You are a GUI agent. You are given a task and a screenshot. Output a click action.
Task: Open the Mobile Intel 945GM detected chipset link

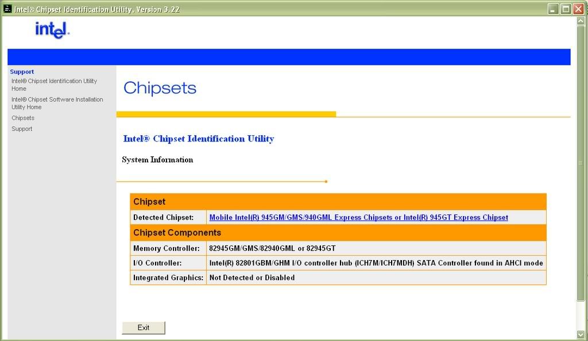[x=358, y=218]
